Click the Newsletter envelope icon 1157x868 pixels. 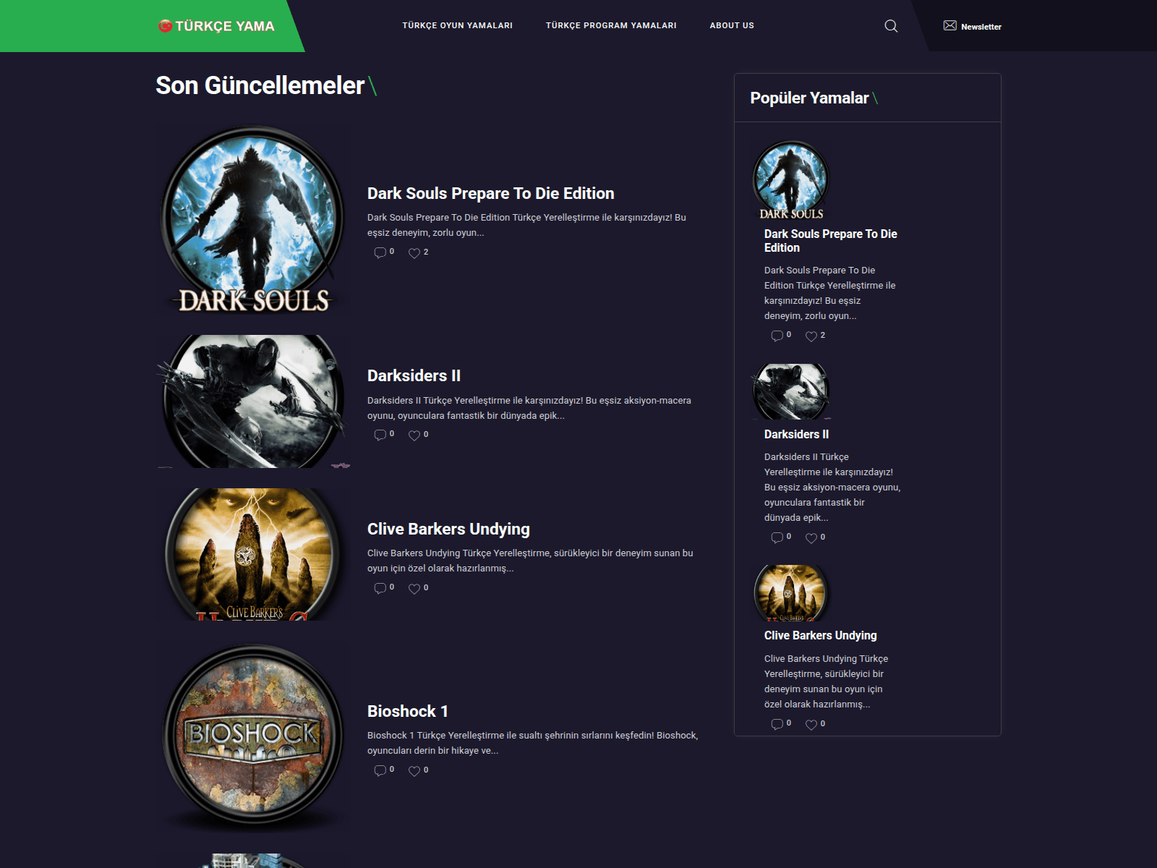[x=949, y=26]
